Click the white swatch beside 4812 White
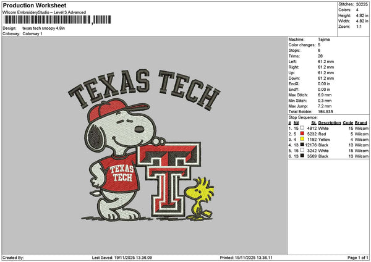 point(302,128)
